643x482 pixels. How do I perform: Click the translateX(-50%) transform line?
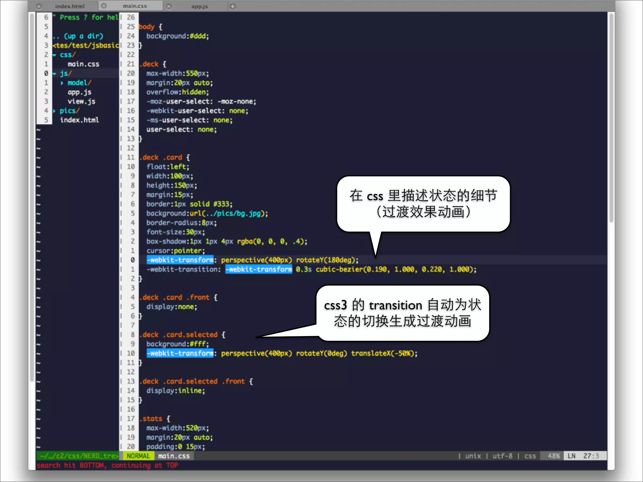click(x=282, y=353)
